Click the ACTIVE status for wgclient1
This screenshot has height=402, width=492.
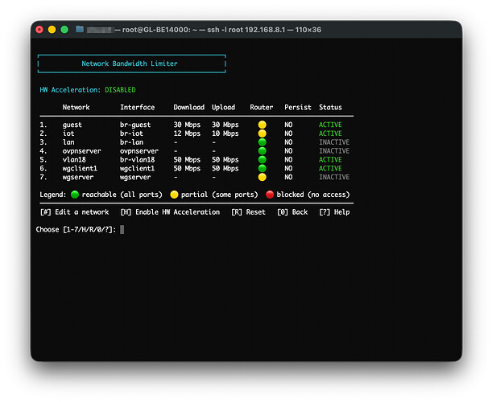[x=330, y=169]
